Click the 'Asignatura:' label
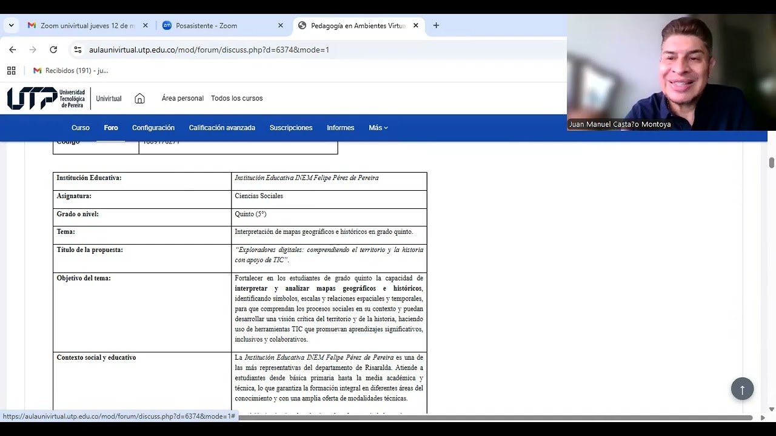This screenshot has width=776, height=436. [x=74, y=196]
